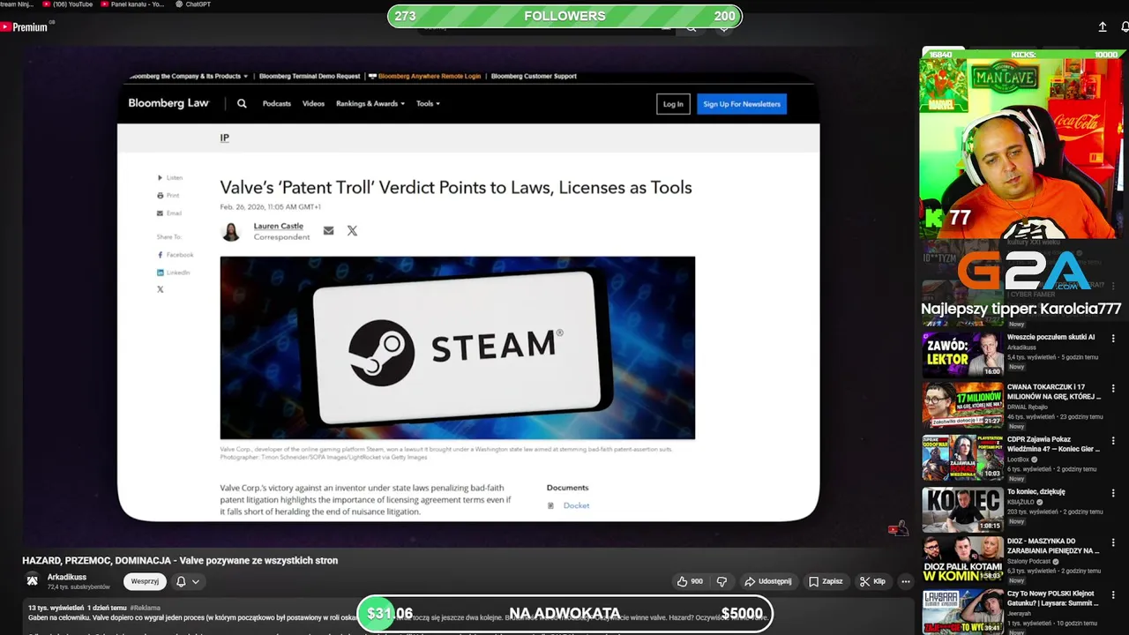Like the video with the thumbs up (900)
Screen dimensions: 1129x635
(x=690, y=581)
